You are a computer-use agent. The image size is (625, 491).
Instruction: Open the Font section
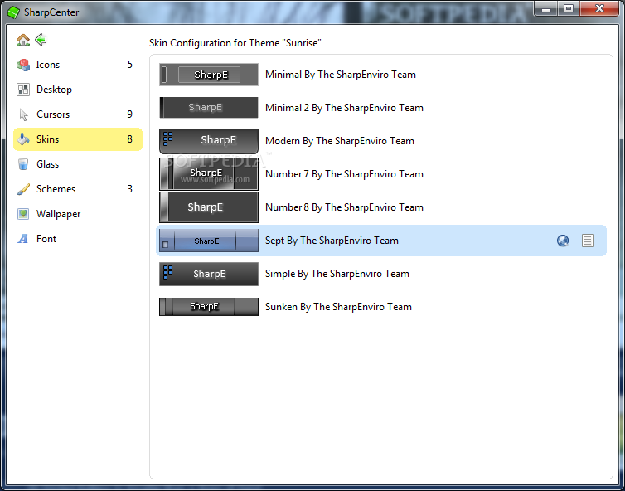tap(78, 239)
